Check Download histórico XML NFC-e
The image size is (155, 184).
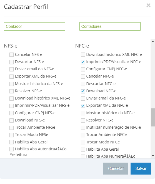coord(83,55)
